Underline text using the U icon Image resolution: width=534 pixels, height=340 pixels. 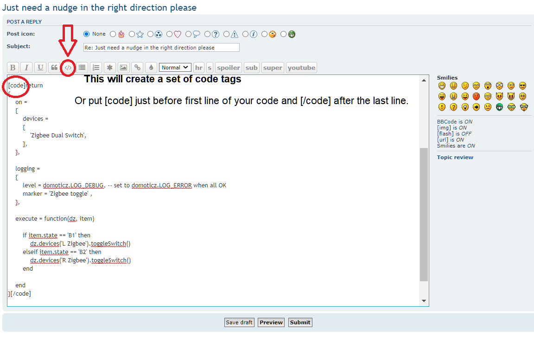pos(40,67)
